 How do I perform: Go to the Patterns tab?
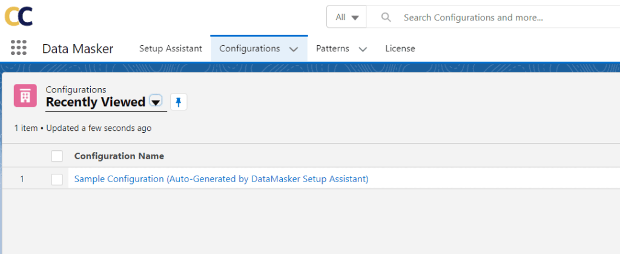coord(332,48)
